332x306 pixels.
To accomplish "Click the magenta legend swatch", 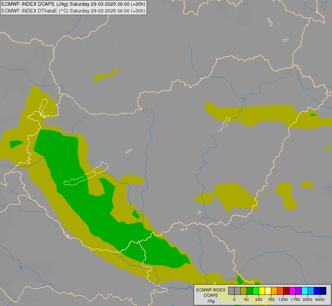I will pyautogui.click(x=293, y=291).
